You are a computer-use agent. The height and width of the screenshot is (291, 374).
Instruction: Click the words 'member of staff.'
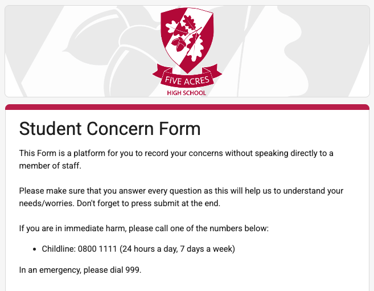click(50, 166)
